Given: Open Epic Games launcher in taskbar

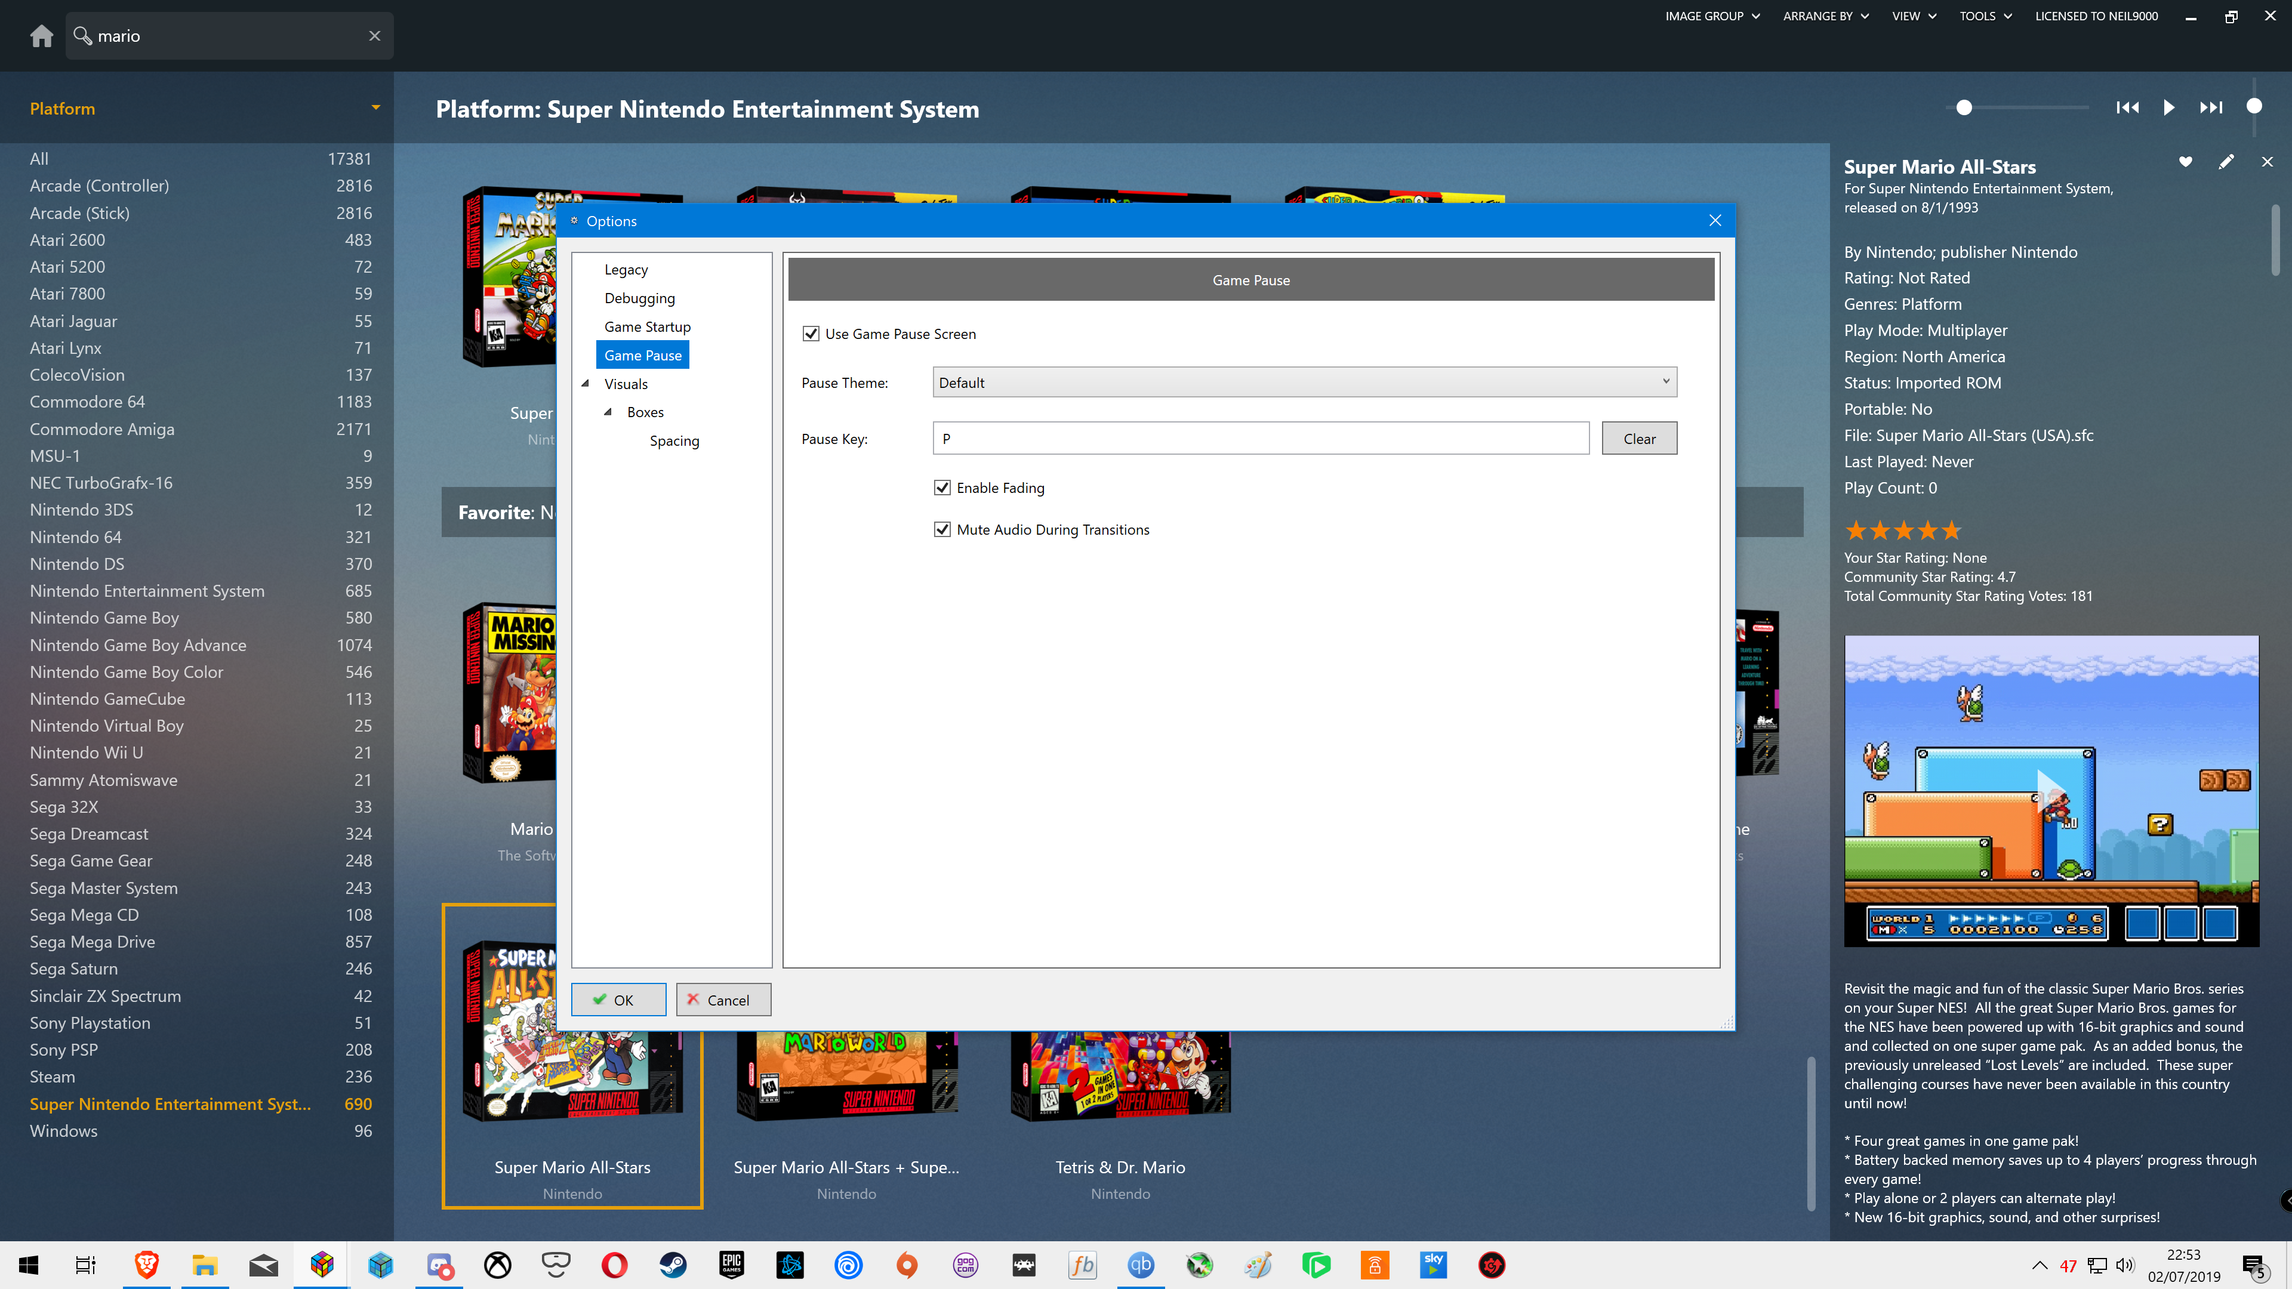Looking at the screenshot, I should pos(731,1265).
